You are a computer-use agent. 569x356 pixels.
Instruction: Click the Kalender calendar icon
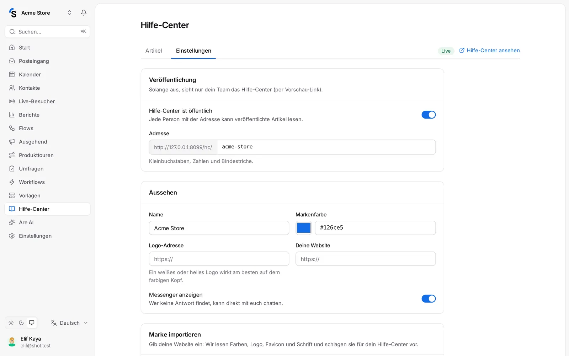tap(12, 74)
